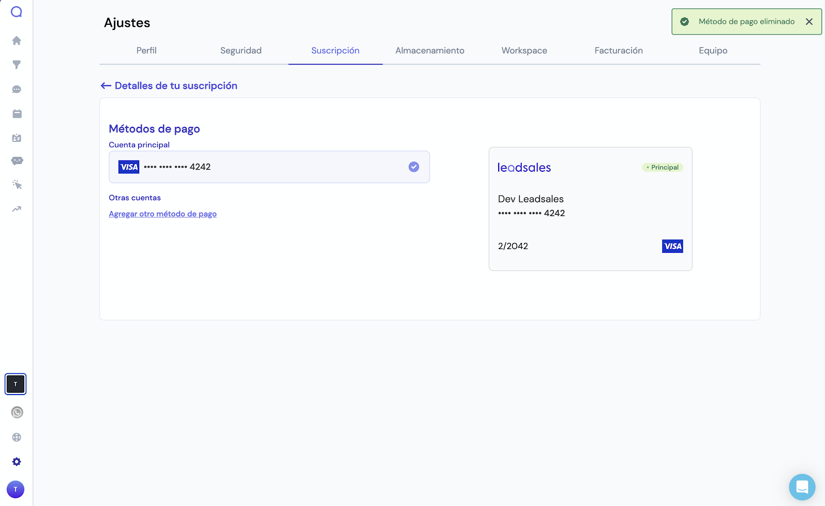Select the Visa 4242 primary account checkmark
Viewport: 825px width, 506px height.
(414, 167)
